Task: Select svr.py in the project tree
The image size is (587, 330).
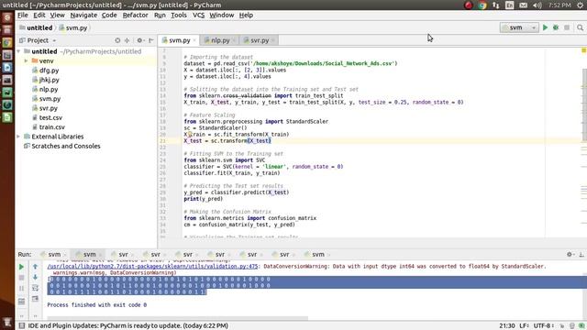Action: (49, 108)
